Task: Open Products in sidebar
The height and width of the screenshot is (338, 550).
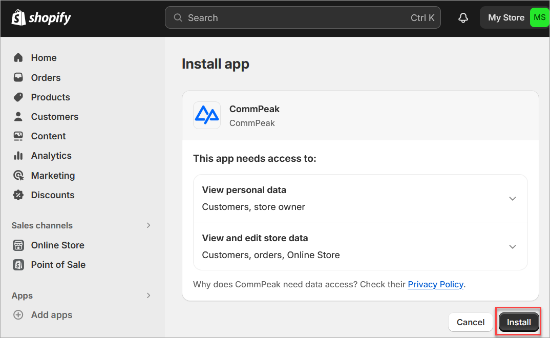Action: pos(51,97)
